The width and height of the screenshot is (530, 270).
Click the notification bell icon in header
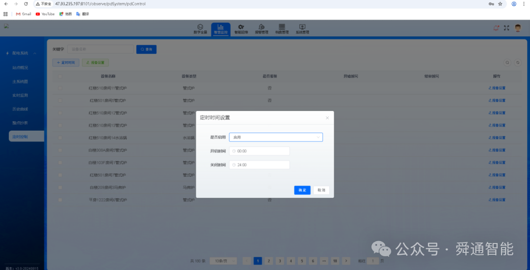[x=496, y=28]
